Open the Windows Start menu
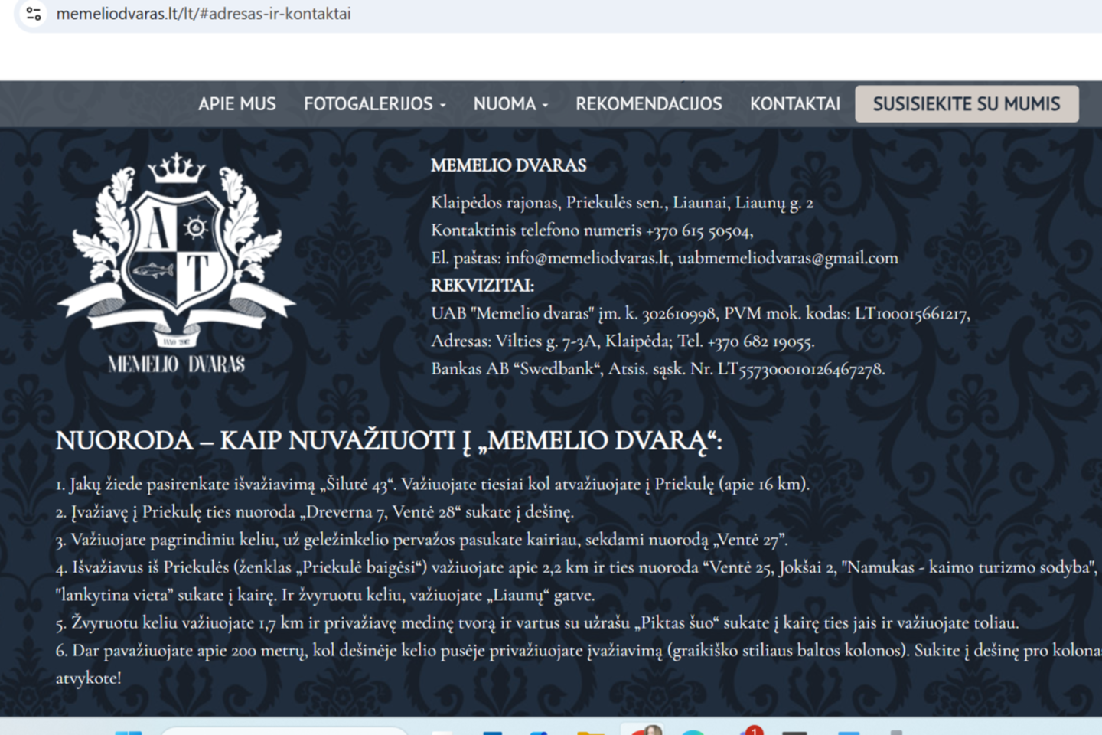Screen dimensions: 1102x735 128,731
